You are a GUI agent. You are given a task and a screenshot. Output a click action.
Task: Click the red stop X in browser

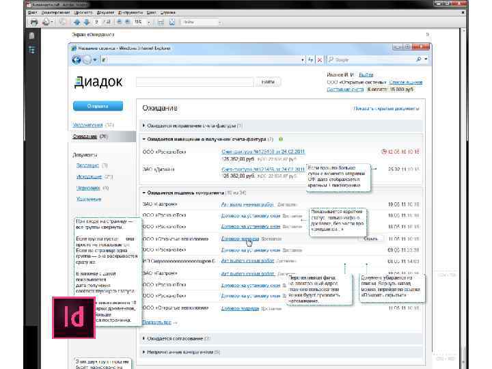click(320, 59)
